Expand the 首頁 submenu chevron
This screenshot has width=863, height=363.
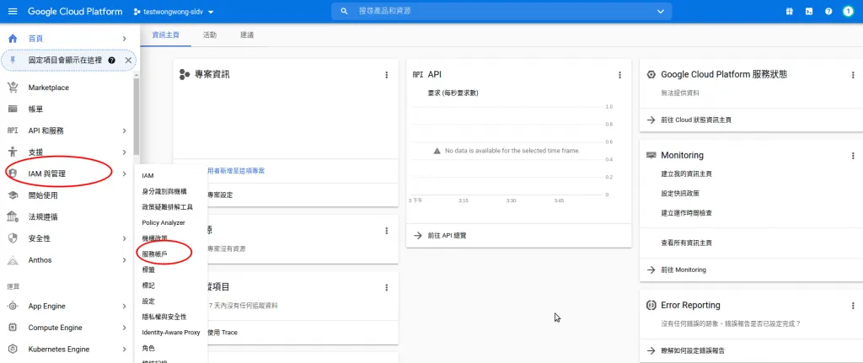[x=125, y=39]
